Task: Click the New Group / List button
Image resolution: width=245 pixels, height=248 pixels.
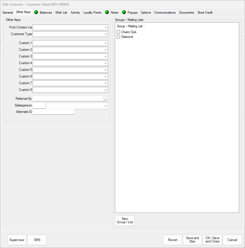Action: [125, 220]
